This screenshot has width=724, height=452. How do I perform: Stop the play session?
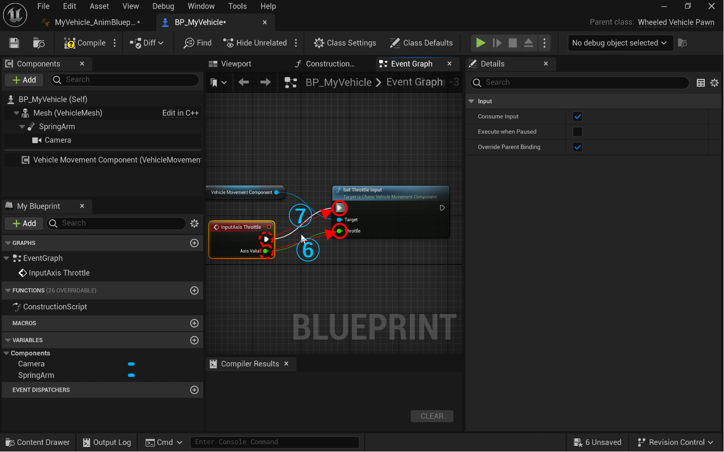coord(513,43)
